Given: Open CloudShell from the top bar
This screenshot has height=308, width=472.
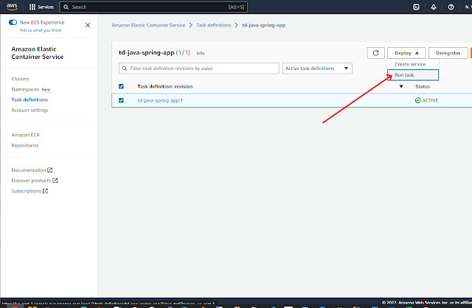Looking at the screenshot, I should click(416, 7).
